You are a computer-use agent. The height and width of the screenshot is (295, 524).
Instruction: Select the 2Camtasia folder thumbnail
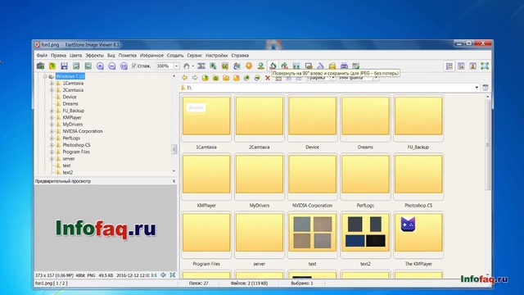260,118
